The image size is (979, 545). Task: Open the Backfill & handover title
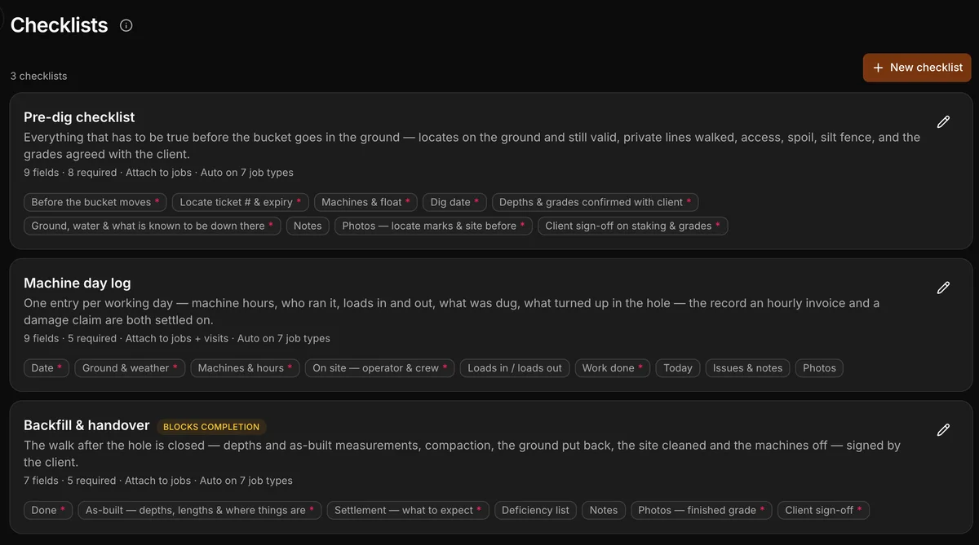[86, 425]
